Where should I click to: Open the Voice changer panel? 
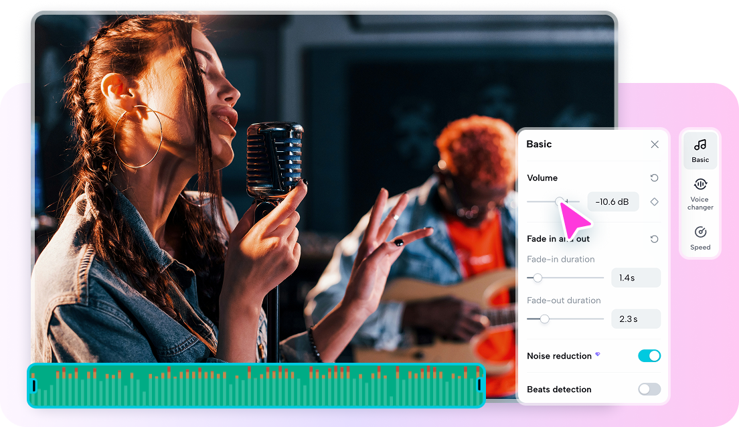[x=700, y=194]
